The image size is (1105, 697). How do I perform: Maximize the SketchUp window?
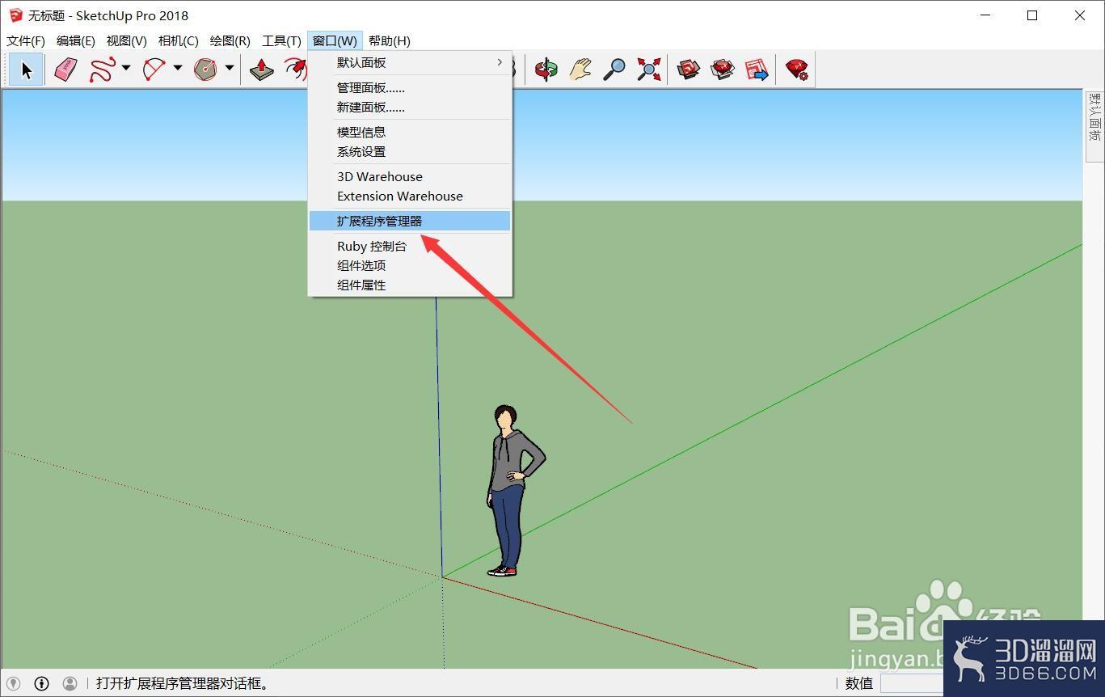[1032, 15]
